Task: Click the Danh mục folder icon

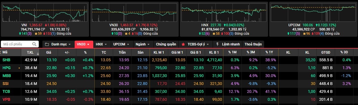Action: (x=47, y=44)
